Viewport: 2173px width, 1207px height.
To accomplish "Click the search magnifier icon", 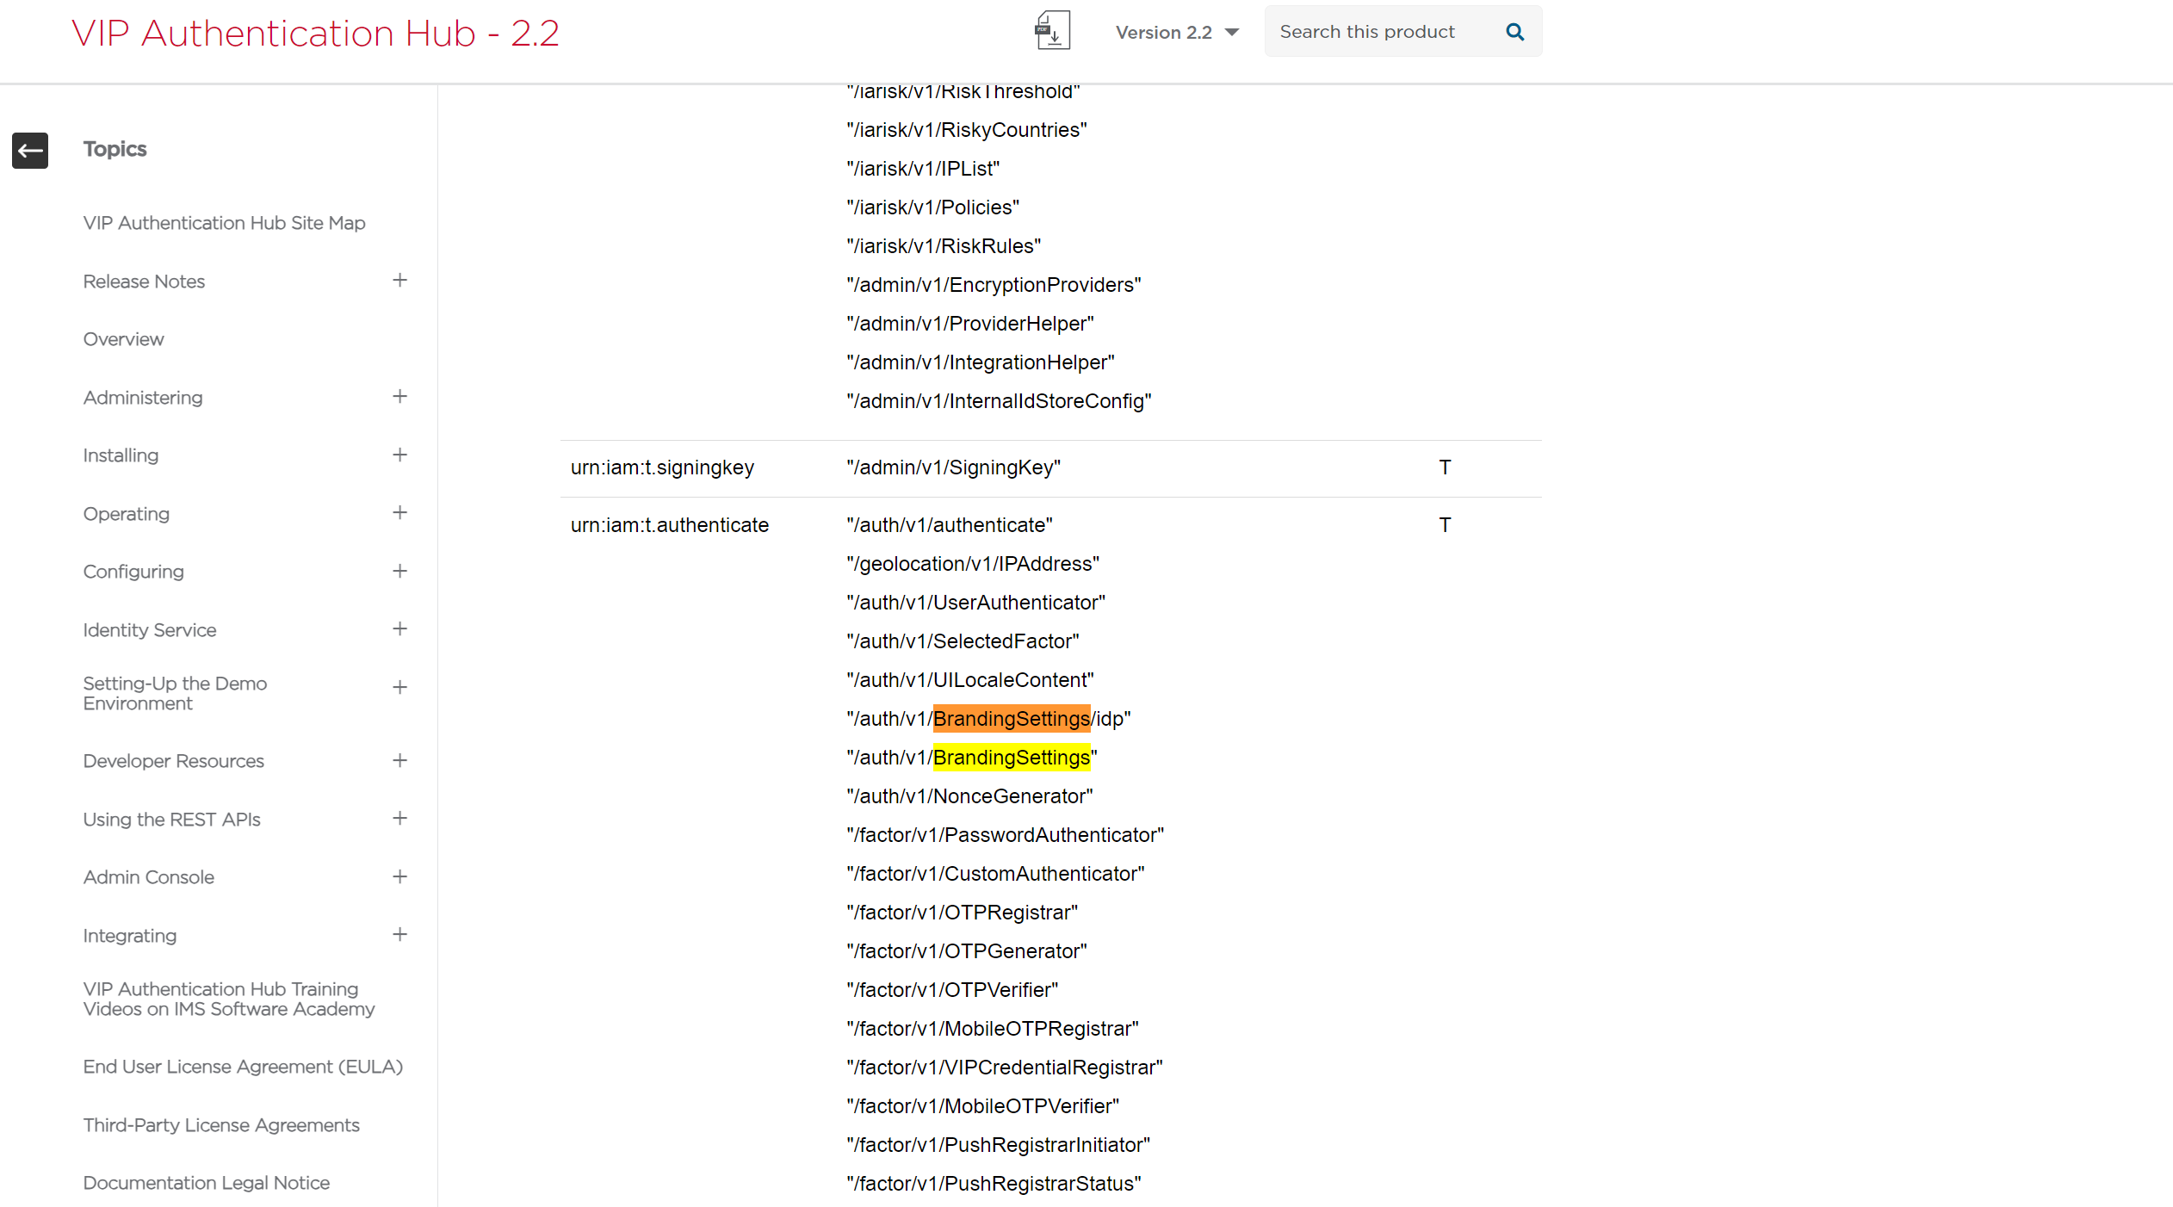I will click(1514, 32).
